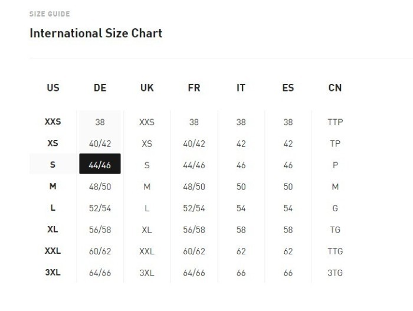Click the highlighted 44/46 DE cell

pos(100,164)
